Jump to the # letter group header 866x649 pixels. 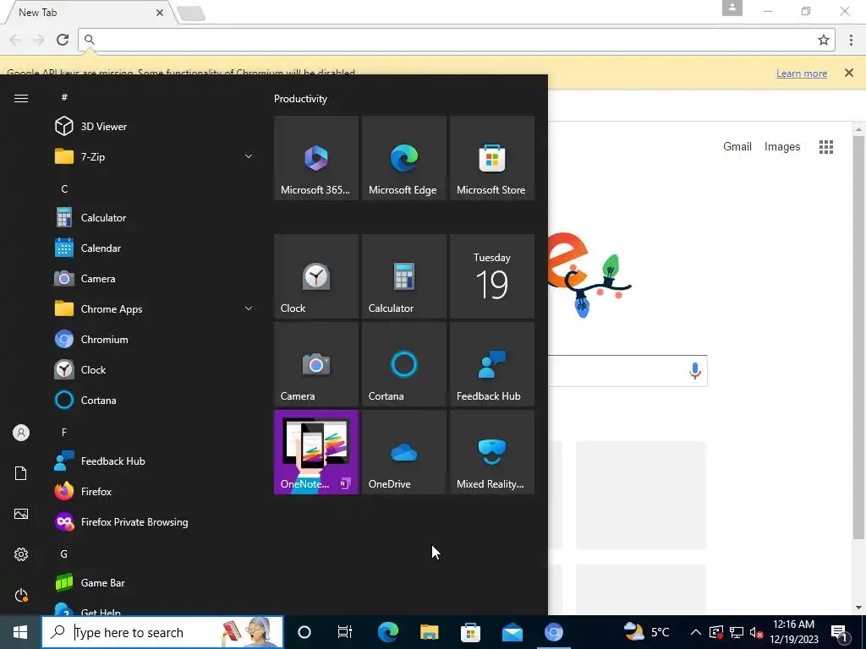tap(64, 97)
